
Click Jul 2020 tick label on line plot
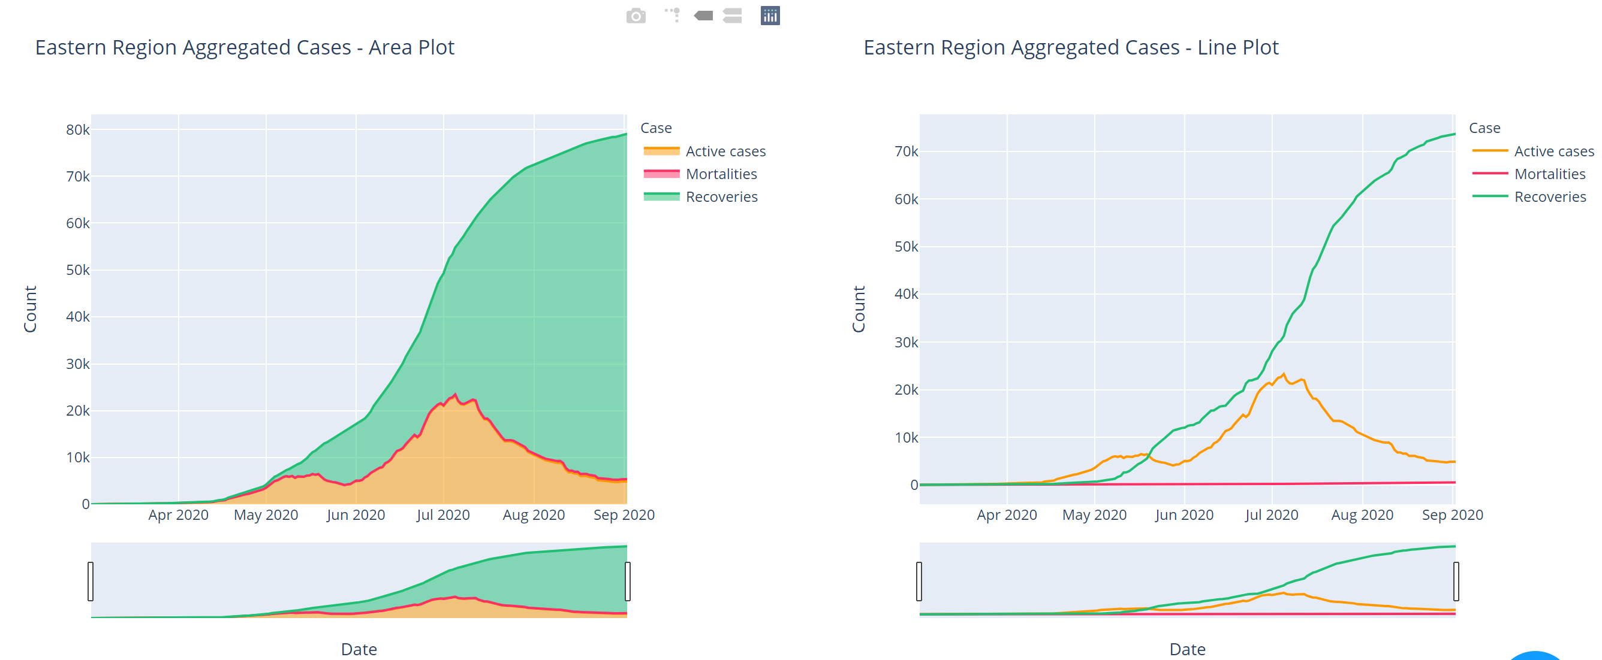(x=1271, y=514)
